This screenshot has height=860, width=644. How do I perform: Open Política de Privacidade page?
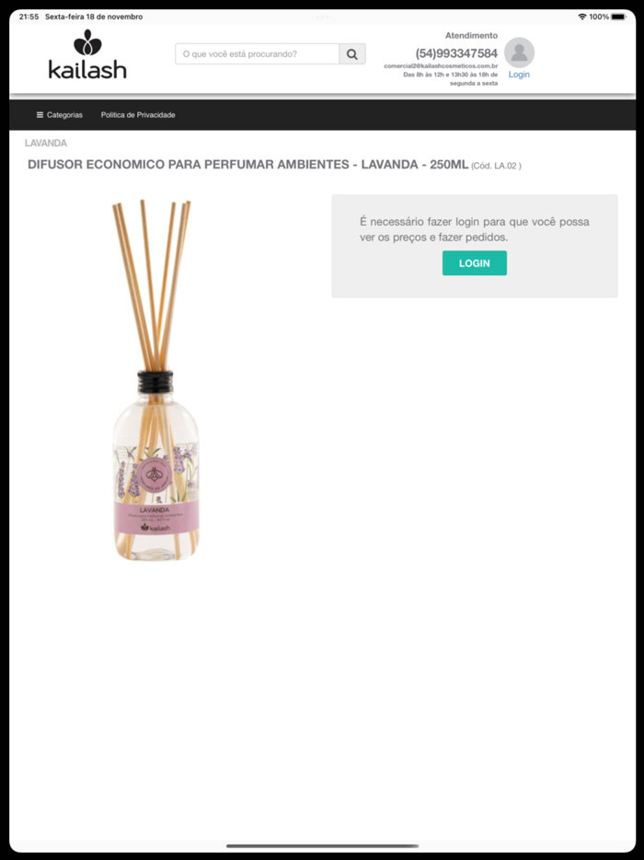click(x=138, y=114)
